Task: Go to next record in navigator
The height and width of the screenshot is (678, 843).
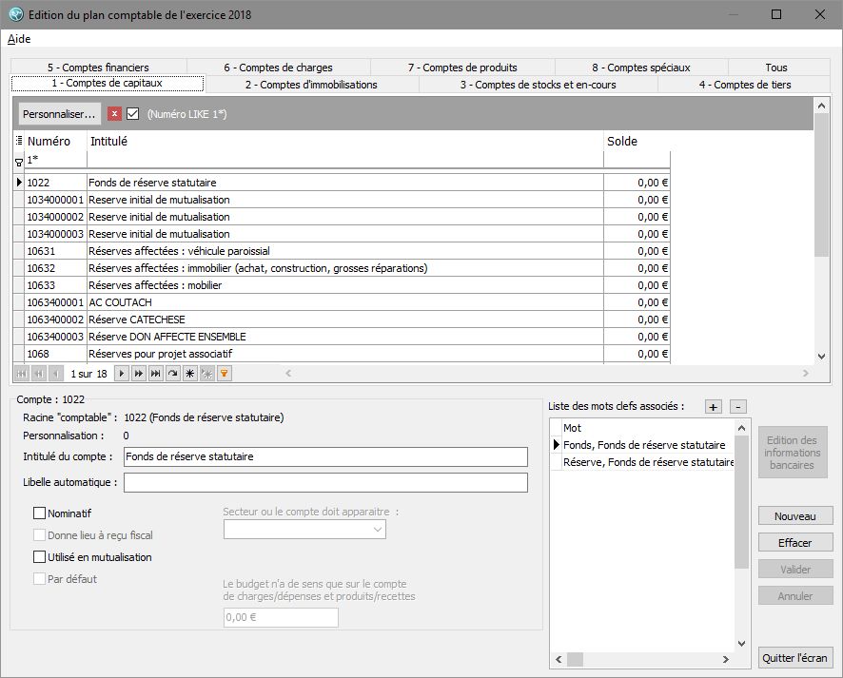Action: pos(121,375)
